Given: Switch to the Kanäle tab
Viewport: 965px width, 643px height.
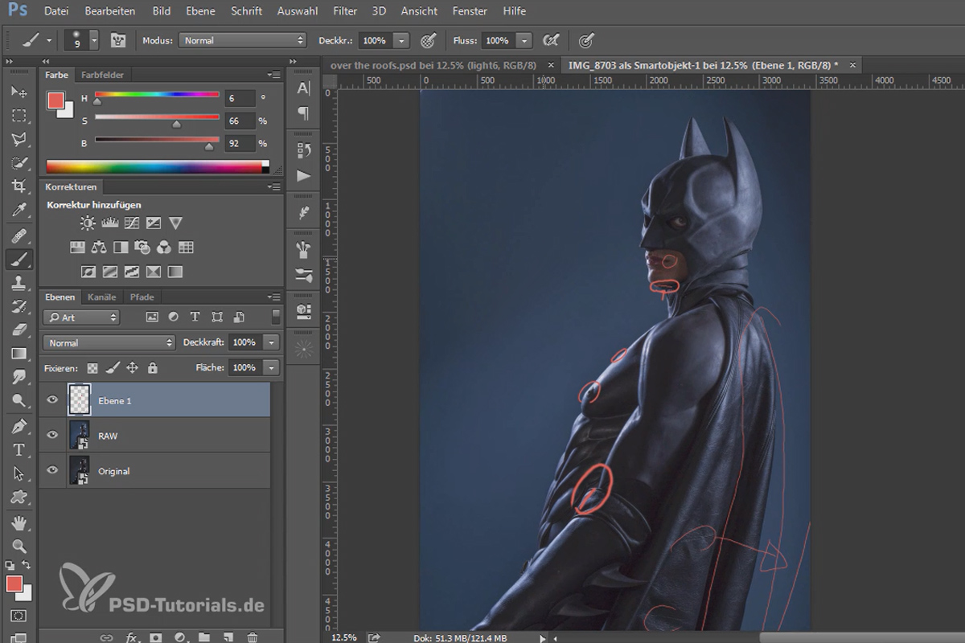Looking at the screenshot, I should [101, 297].
